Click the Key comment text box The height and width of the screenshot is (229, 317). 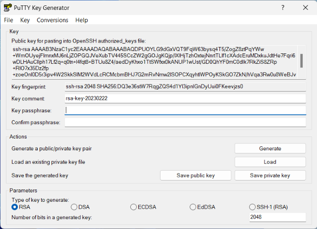(x=185, y=98)
